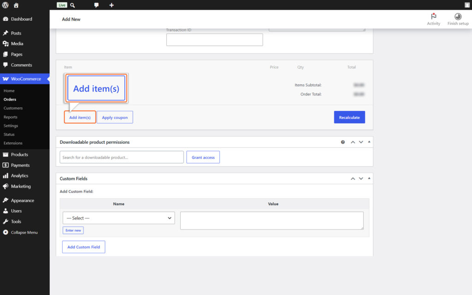Click the Marketing megaphone icon
Screen dimensions: 472x295
click(x=6, y=186)
